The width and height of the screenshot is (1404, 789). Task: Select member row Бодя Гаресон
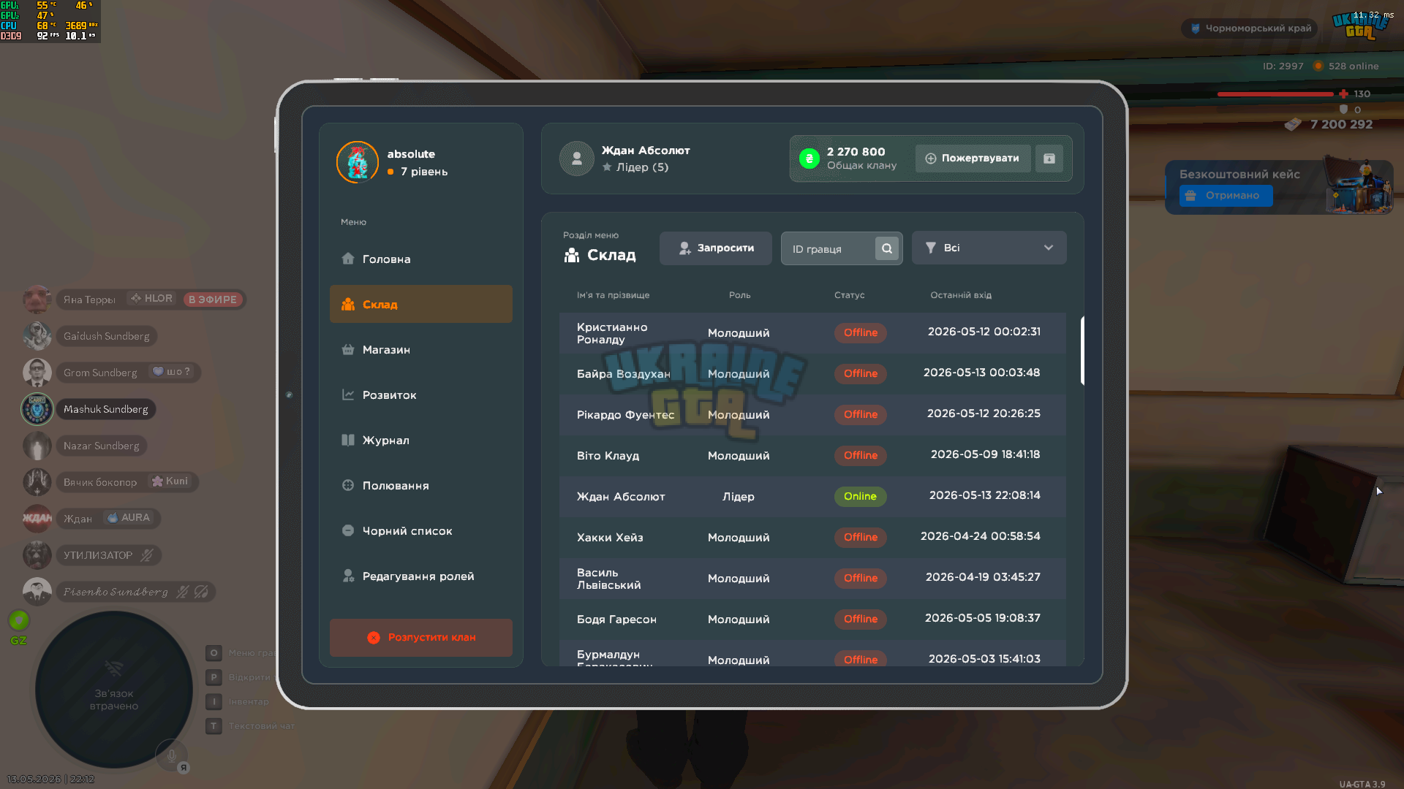[812, 620]
